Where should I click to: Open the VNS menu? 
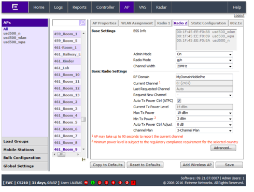(143, 7)
